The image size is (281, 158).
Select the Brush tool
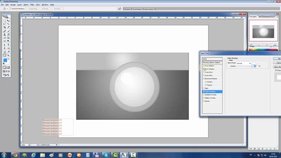point(8,31)
